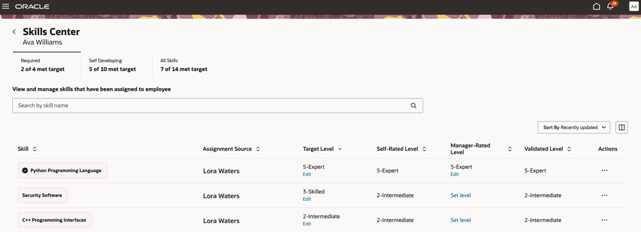The width and height of the screenshot is (641, 232).
Task: Click the Actions column header
Action: [x=608, y=149]
